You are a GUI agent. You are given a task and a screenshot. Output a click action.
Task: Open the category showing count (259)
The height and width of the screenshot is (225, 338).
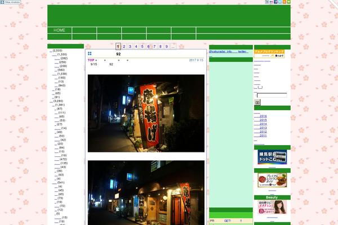pos(60,62)
